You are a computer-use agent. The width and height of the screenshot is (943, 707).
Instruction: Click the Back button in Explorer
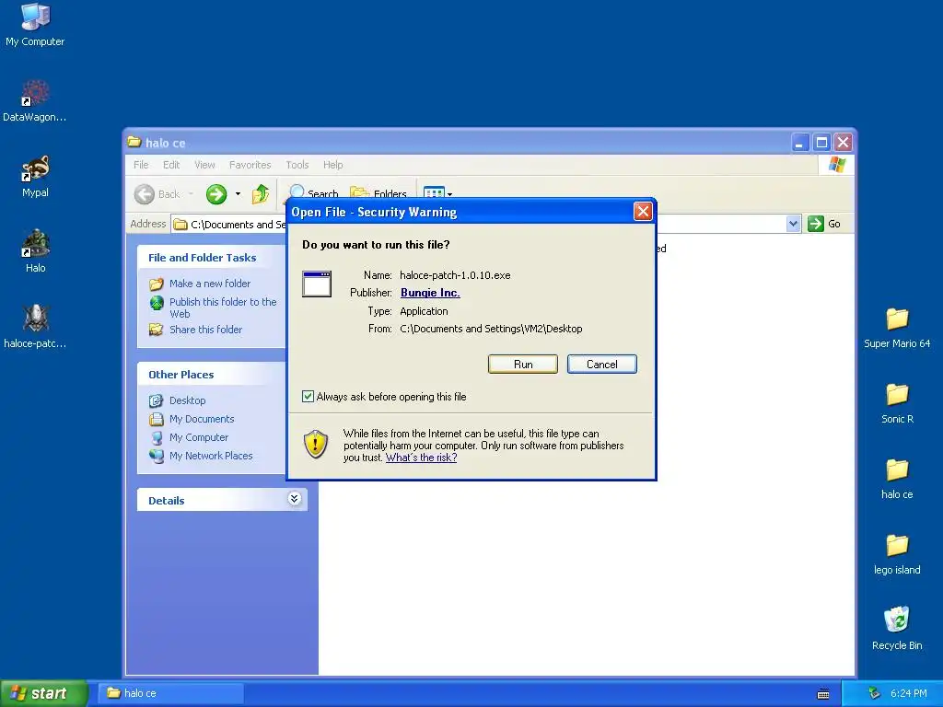point(158,194)
